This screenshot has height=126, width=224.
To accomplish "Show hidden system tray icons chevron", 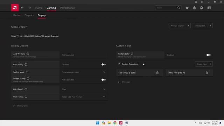I will point(195,123).
